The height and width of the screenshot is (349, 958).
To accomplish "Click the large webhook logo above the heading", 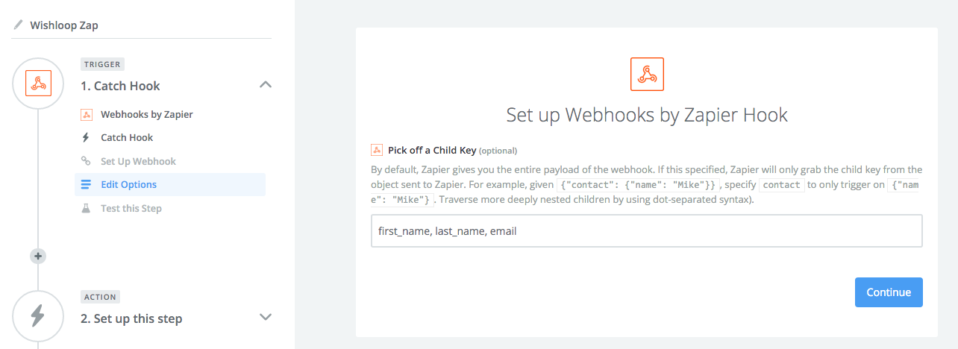I will coord(647,74).
